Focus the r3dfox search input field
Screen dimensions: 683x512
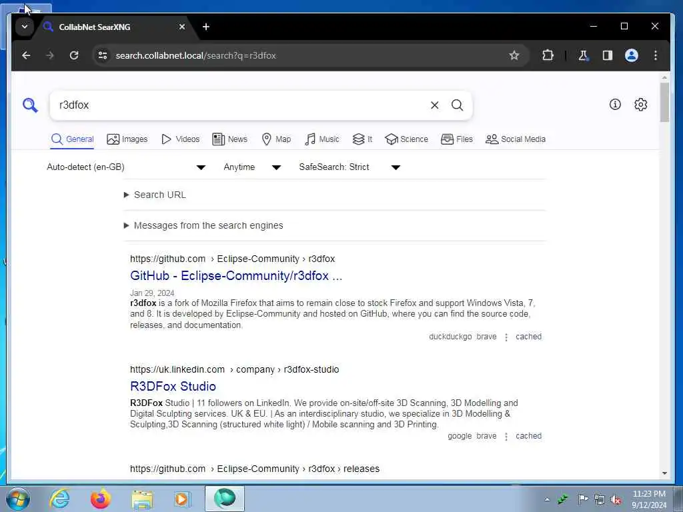coord(241,105)
